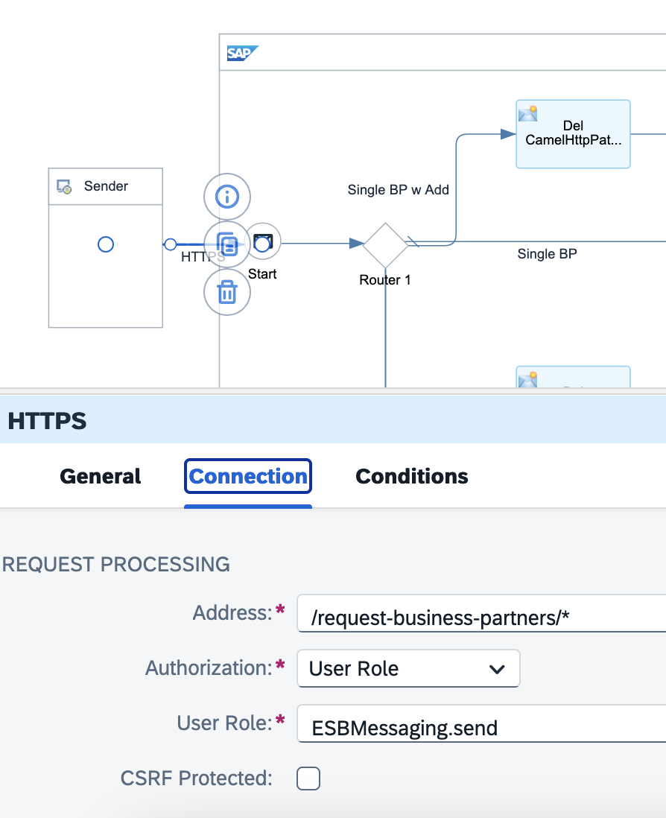Click the SAP logo in integration process
666x818 pixels.
click(243, 53)
